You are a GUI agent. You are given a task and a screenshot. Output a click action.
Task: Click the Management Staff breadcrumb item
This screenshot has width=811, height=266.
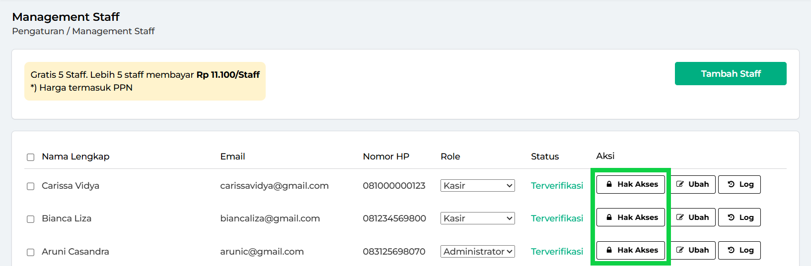[x=113, y=31]
